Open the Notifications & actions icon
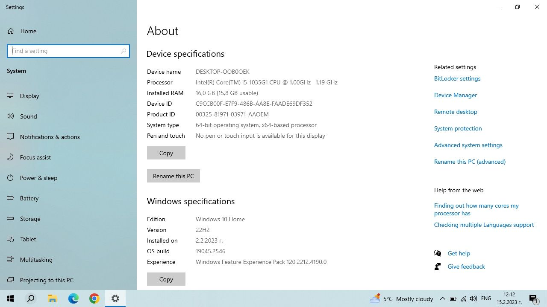Viewport: 547px width, 307px height. coord(11,137)
